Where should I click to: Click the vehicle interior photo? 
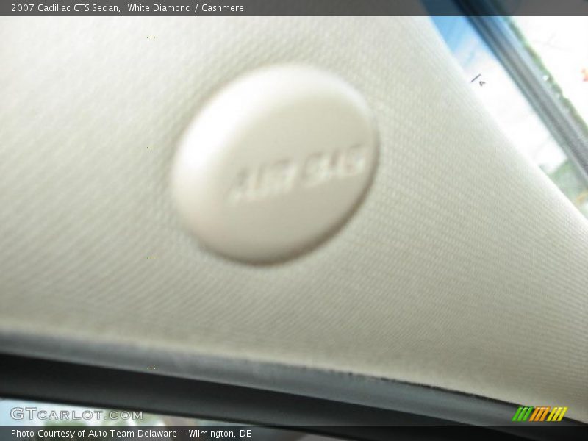point(294,220)
